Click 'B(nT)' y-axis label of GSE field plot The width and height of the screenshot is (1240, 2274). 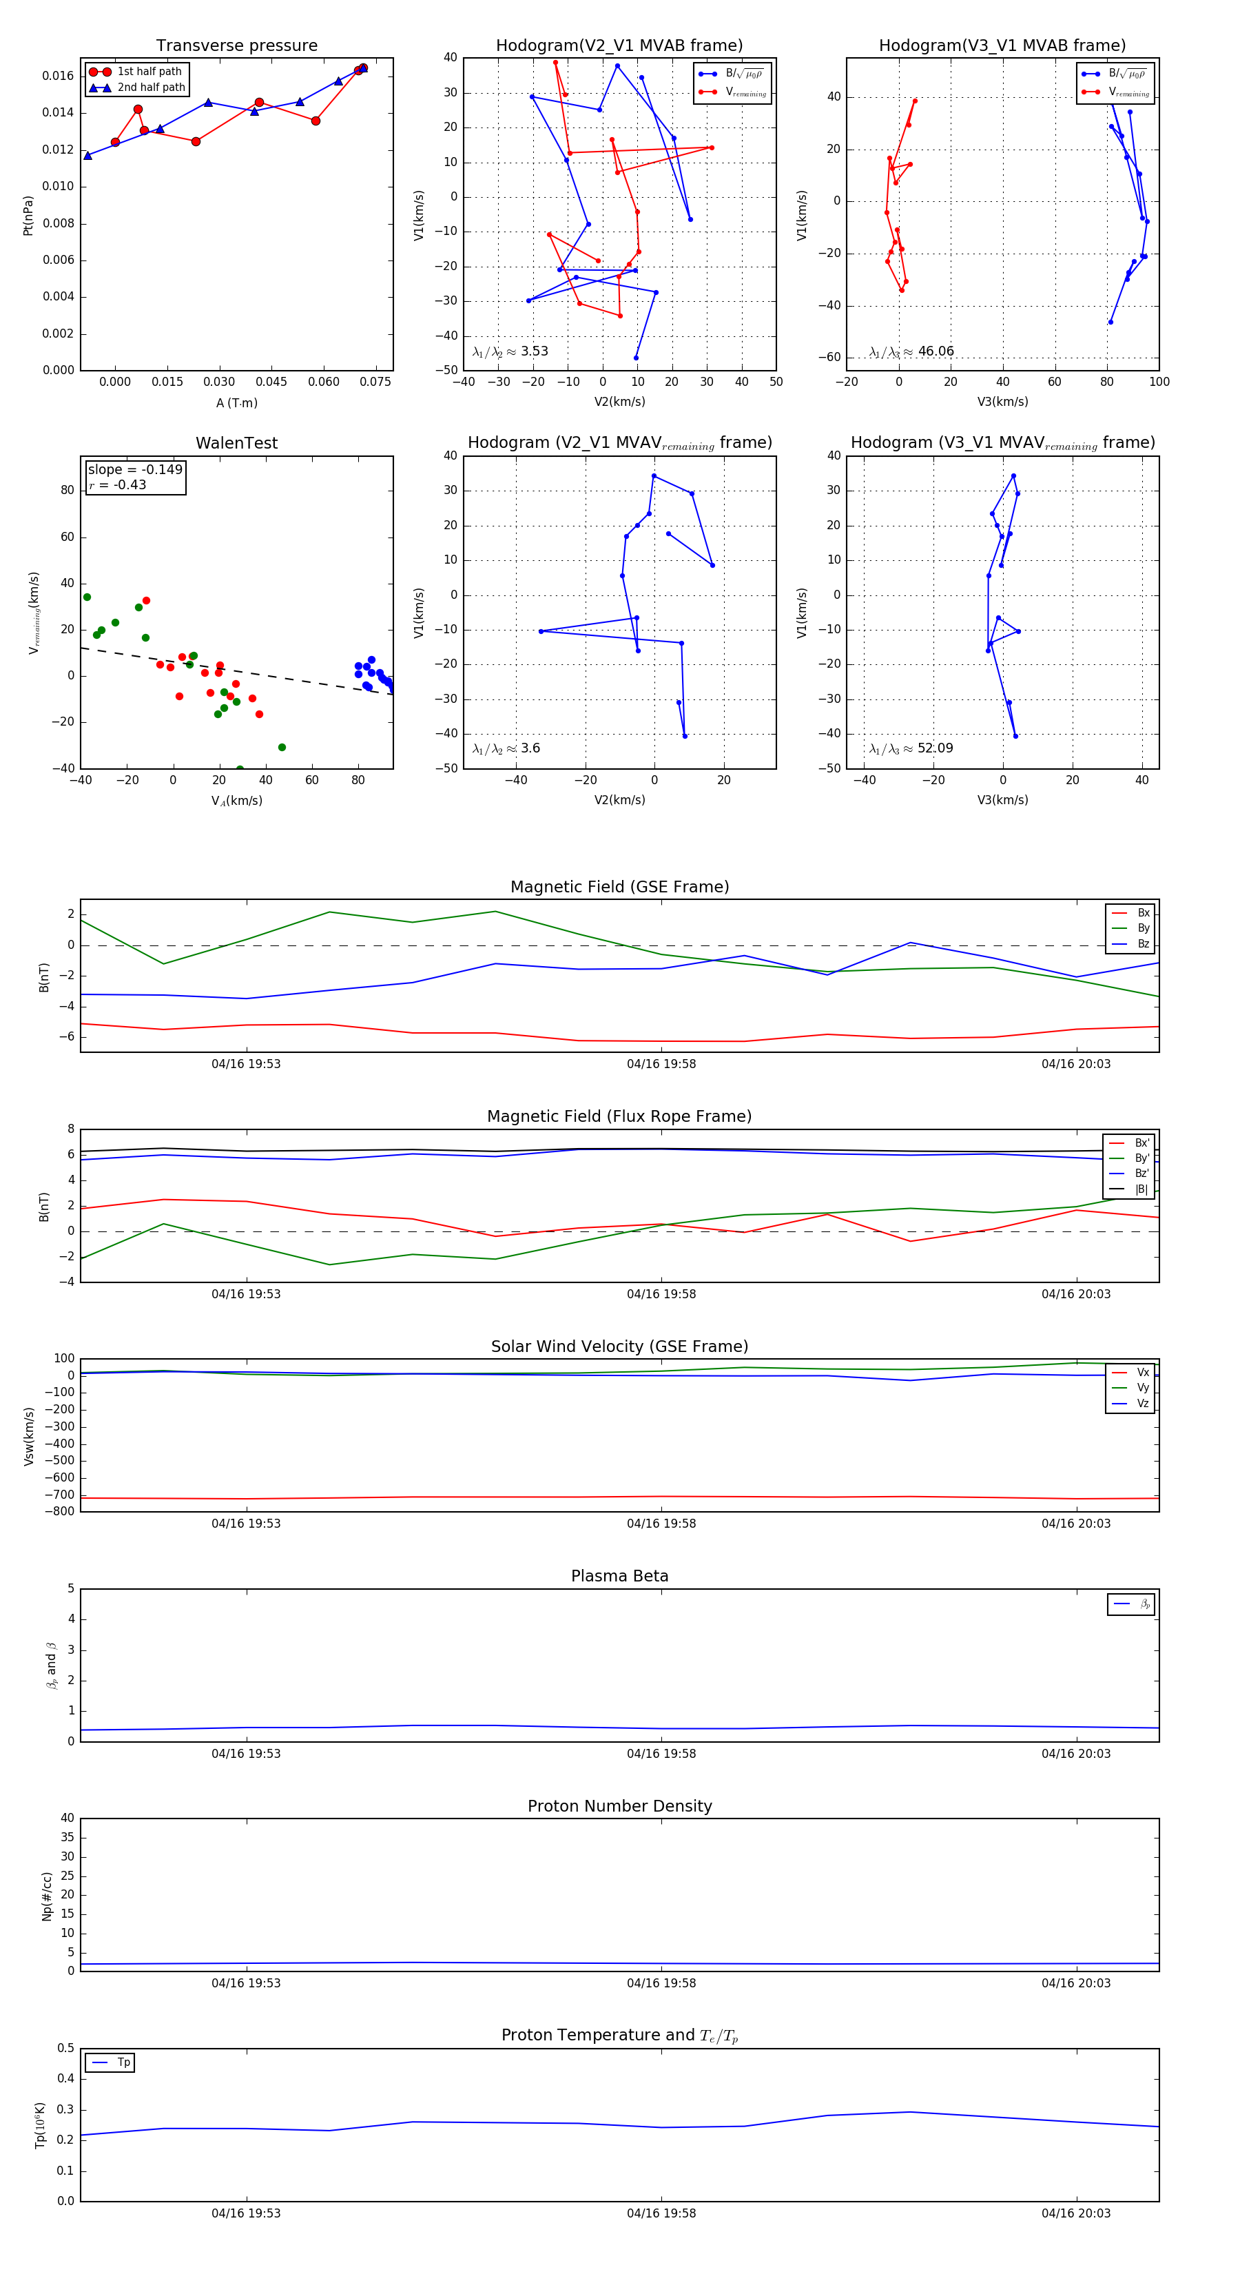tap(44, 977)
